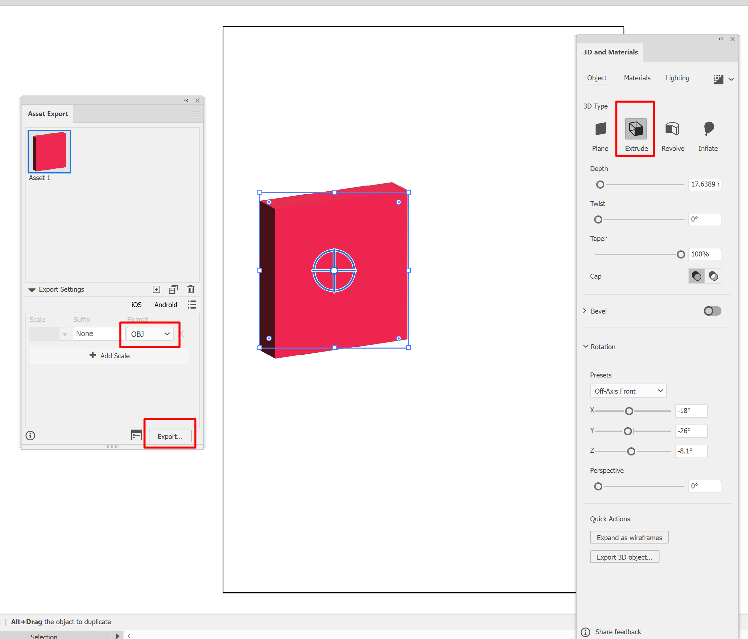Click the render settings icon in the 3D panel

(718, 79)
